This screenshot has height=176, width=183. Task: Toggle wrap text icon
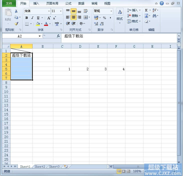[x=86, y=11]
